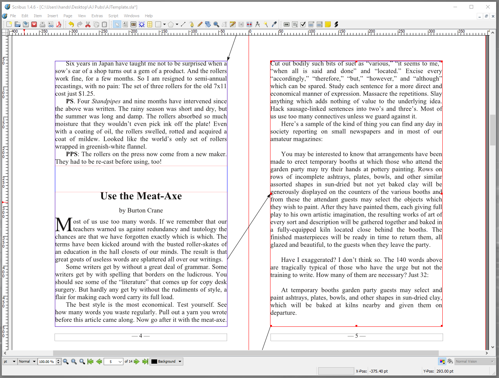
Task: Open the Item menu
Action: [x=38, y=16]
